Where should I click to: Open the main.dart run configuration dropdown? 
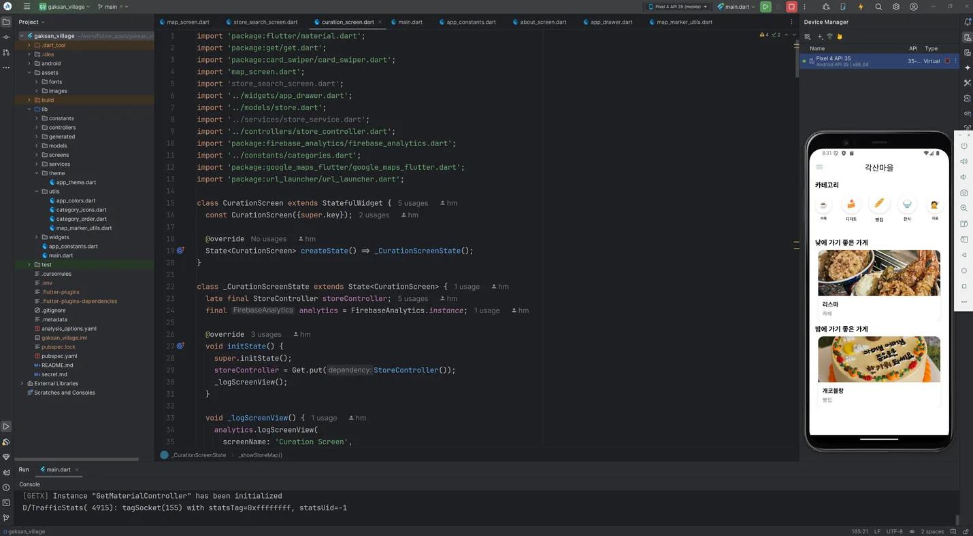pos(736,7)
